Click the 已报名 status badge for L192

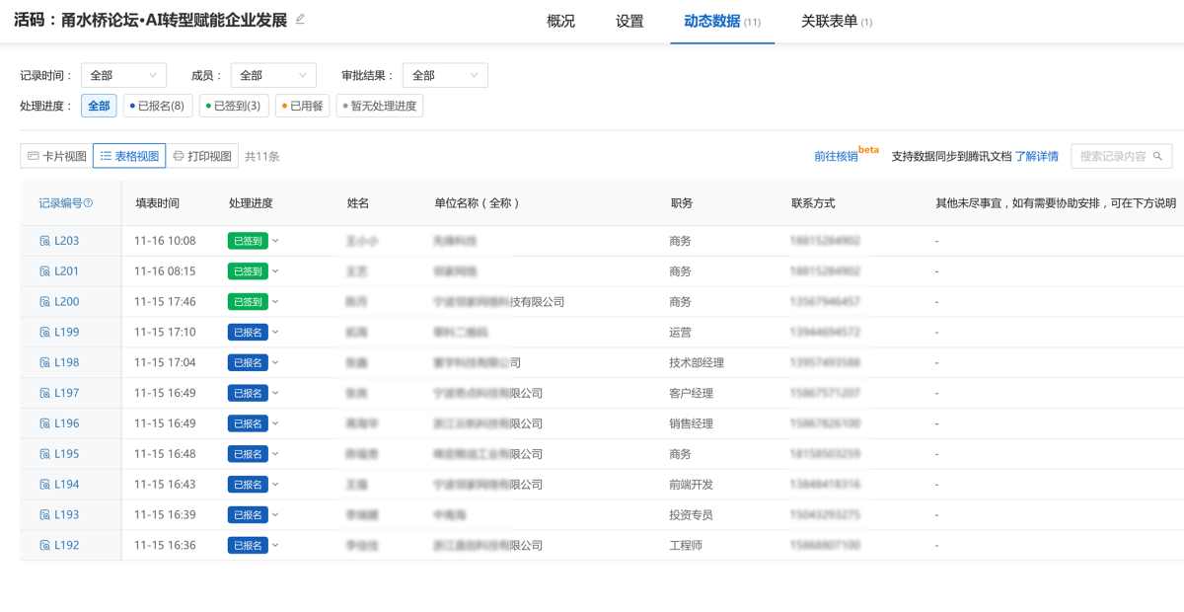coord(248,545)
